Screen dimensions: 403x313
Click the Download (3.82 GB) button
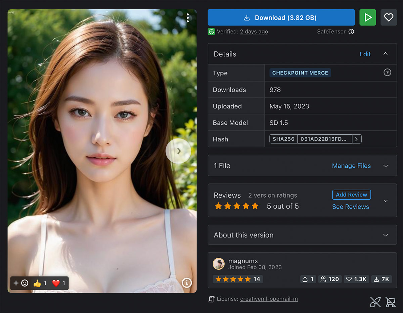click(281, 17)
